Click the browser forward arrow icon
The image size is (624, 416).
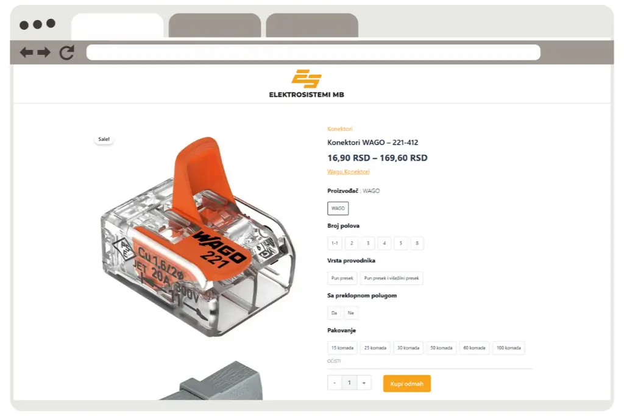pyautogui.click(x=44, y=52)
